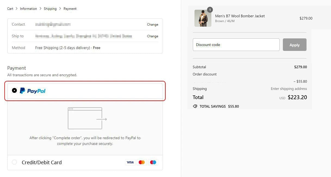This screenshot has height=177, width=331.
Task: Click the redirect browser window illustration
Action: [87, 118]
